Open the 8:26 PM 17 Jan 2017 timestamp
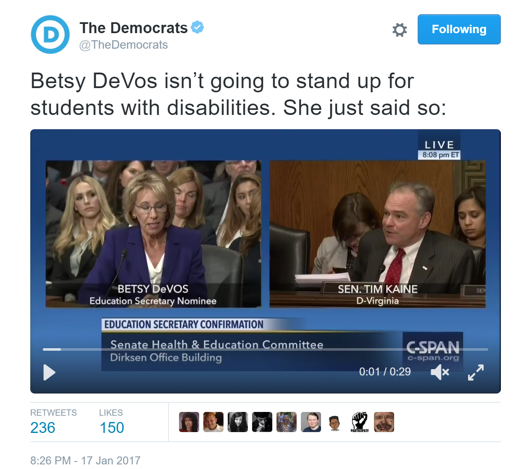 coord(85,460)
